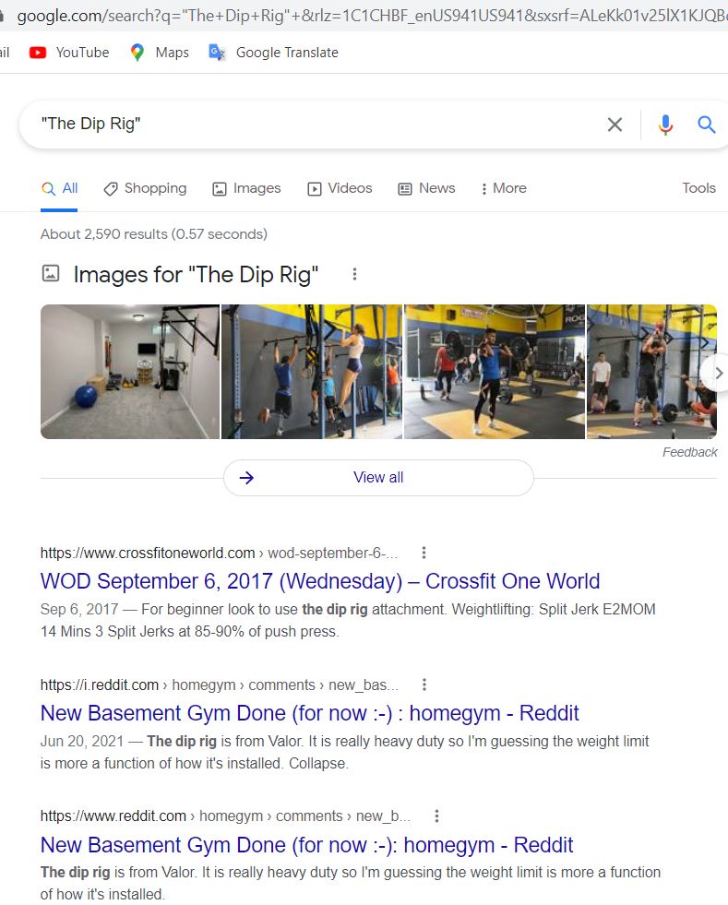
Task: Switch to the Shopping tab
Action: pyautogui.click(x=145, y=188)
